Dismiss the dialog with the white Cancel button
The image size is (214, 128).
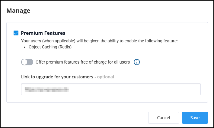(x=163, y=118)
